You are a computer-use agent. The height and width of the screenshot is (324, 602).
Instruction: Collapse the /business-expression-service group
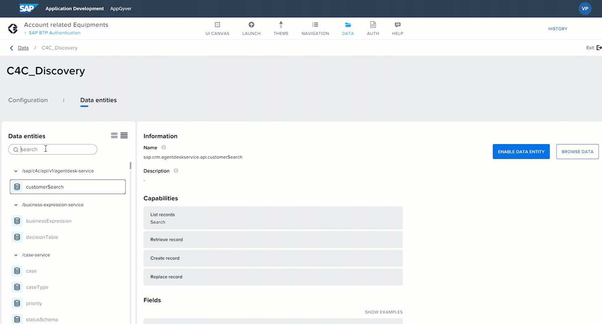(x=16, y=205)
